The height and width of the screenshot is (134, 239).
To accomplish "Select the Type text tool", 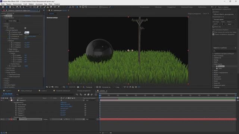I will 41,7.
